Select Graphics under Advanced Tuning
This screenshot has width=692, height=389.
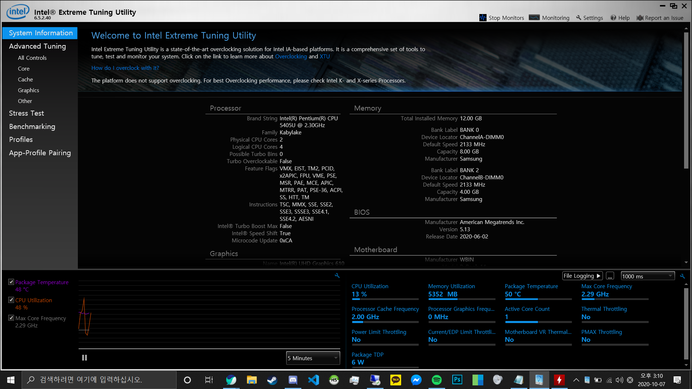pos(28,90)
